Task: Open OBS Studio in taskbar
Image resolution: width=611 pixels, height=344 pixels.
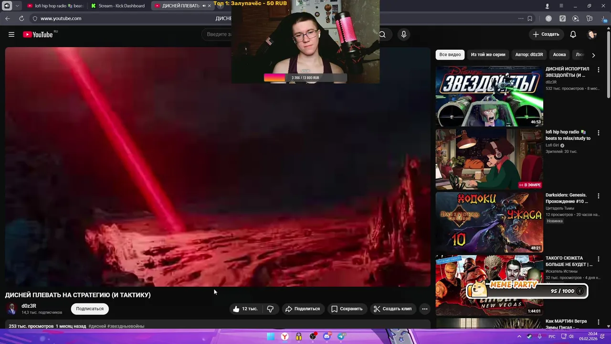Action: 313,336
